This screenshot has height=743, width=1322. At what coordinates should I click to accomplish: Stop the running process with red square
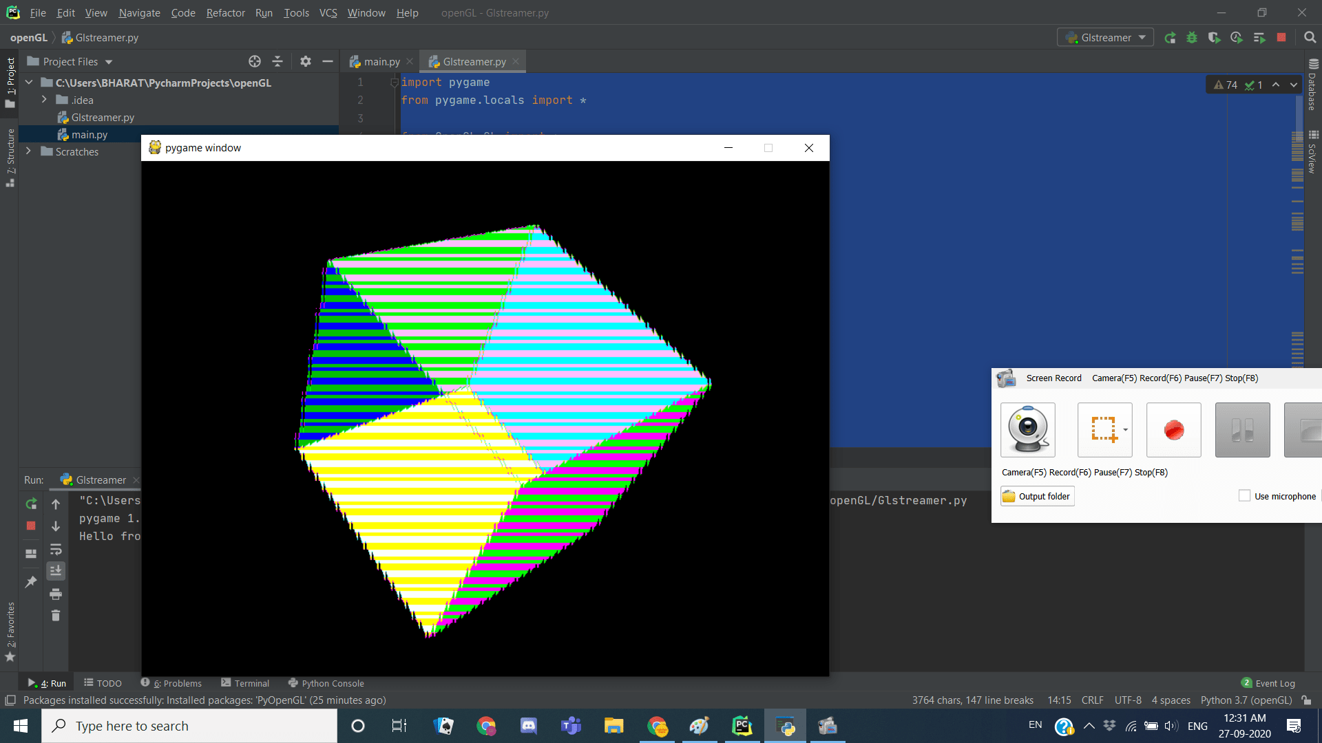pos(1281,38)
